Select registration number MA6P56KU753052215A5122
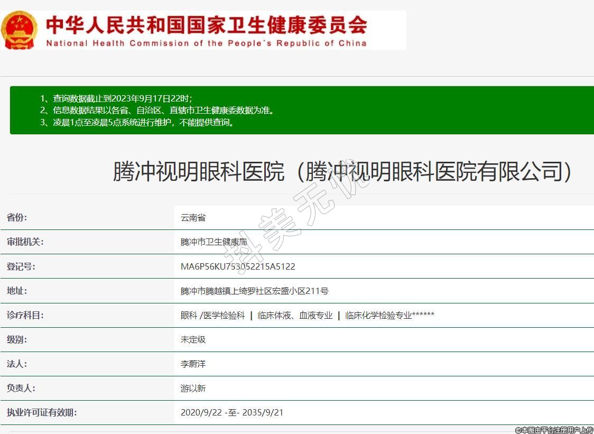The image size is (594, 434). [238, 266]
